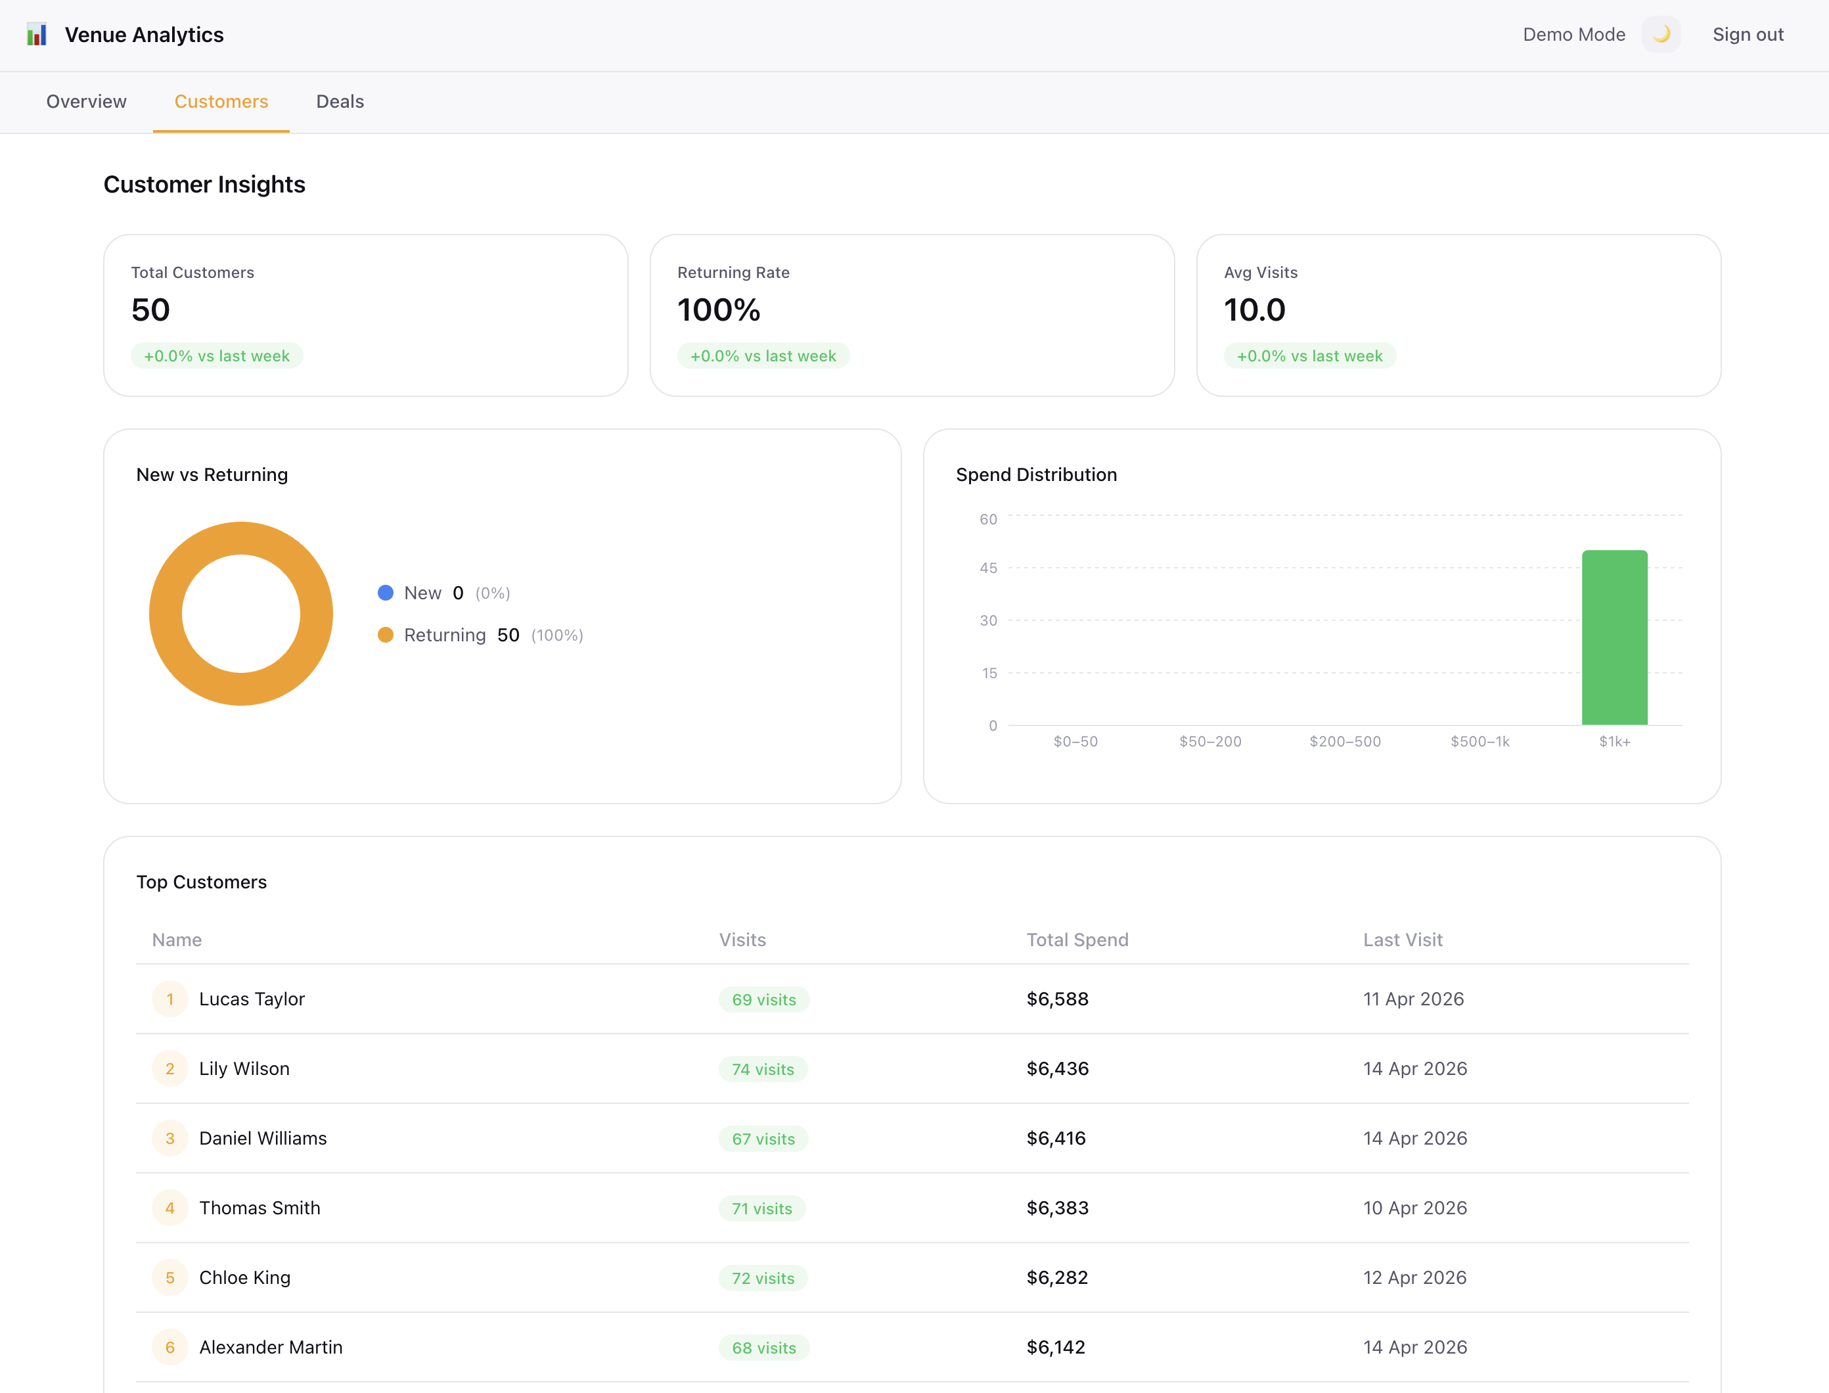
Task: Click the green $1k+ spend bar
Action: (1614, 639)
